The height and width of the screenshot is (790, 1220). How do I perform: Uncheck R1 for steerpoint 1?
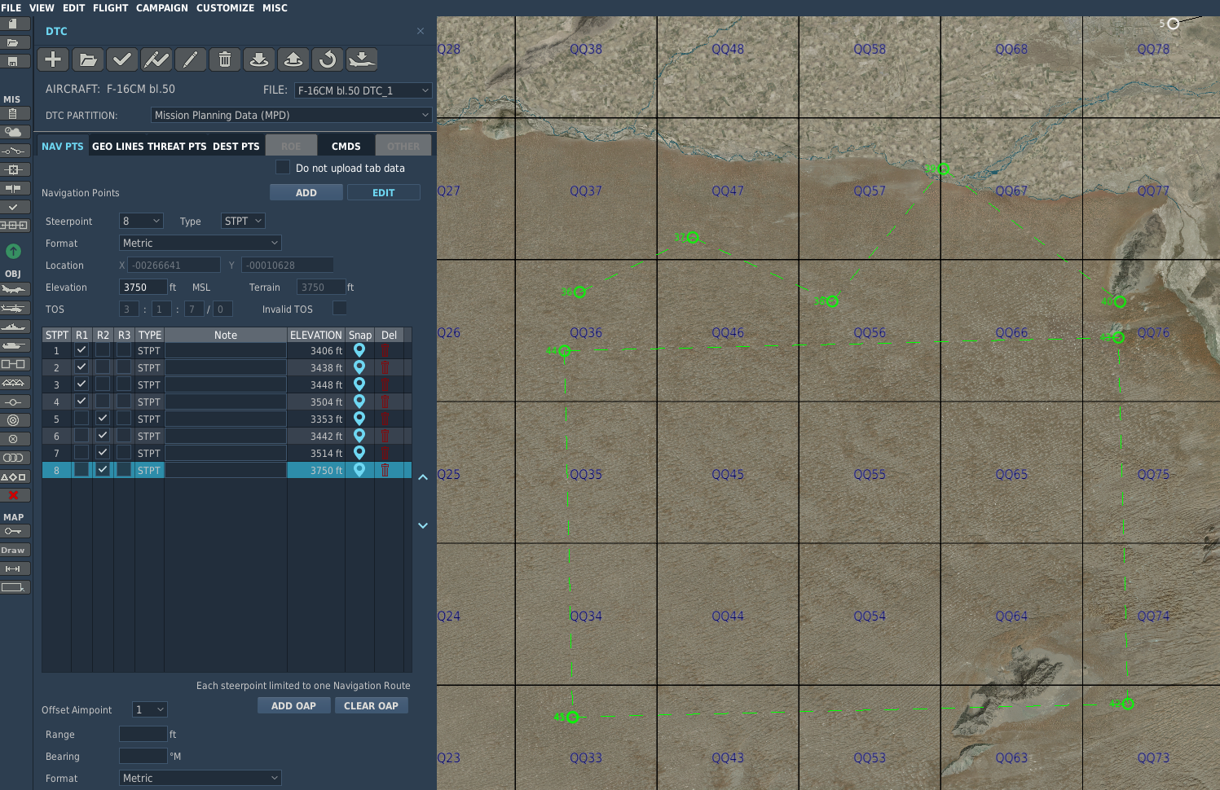click(x=81, y=349)
